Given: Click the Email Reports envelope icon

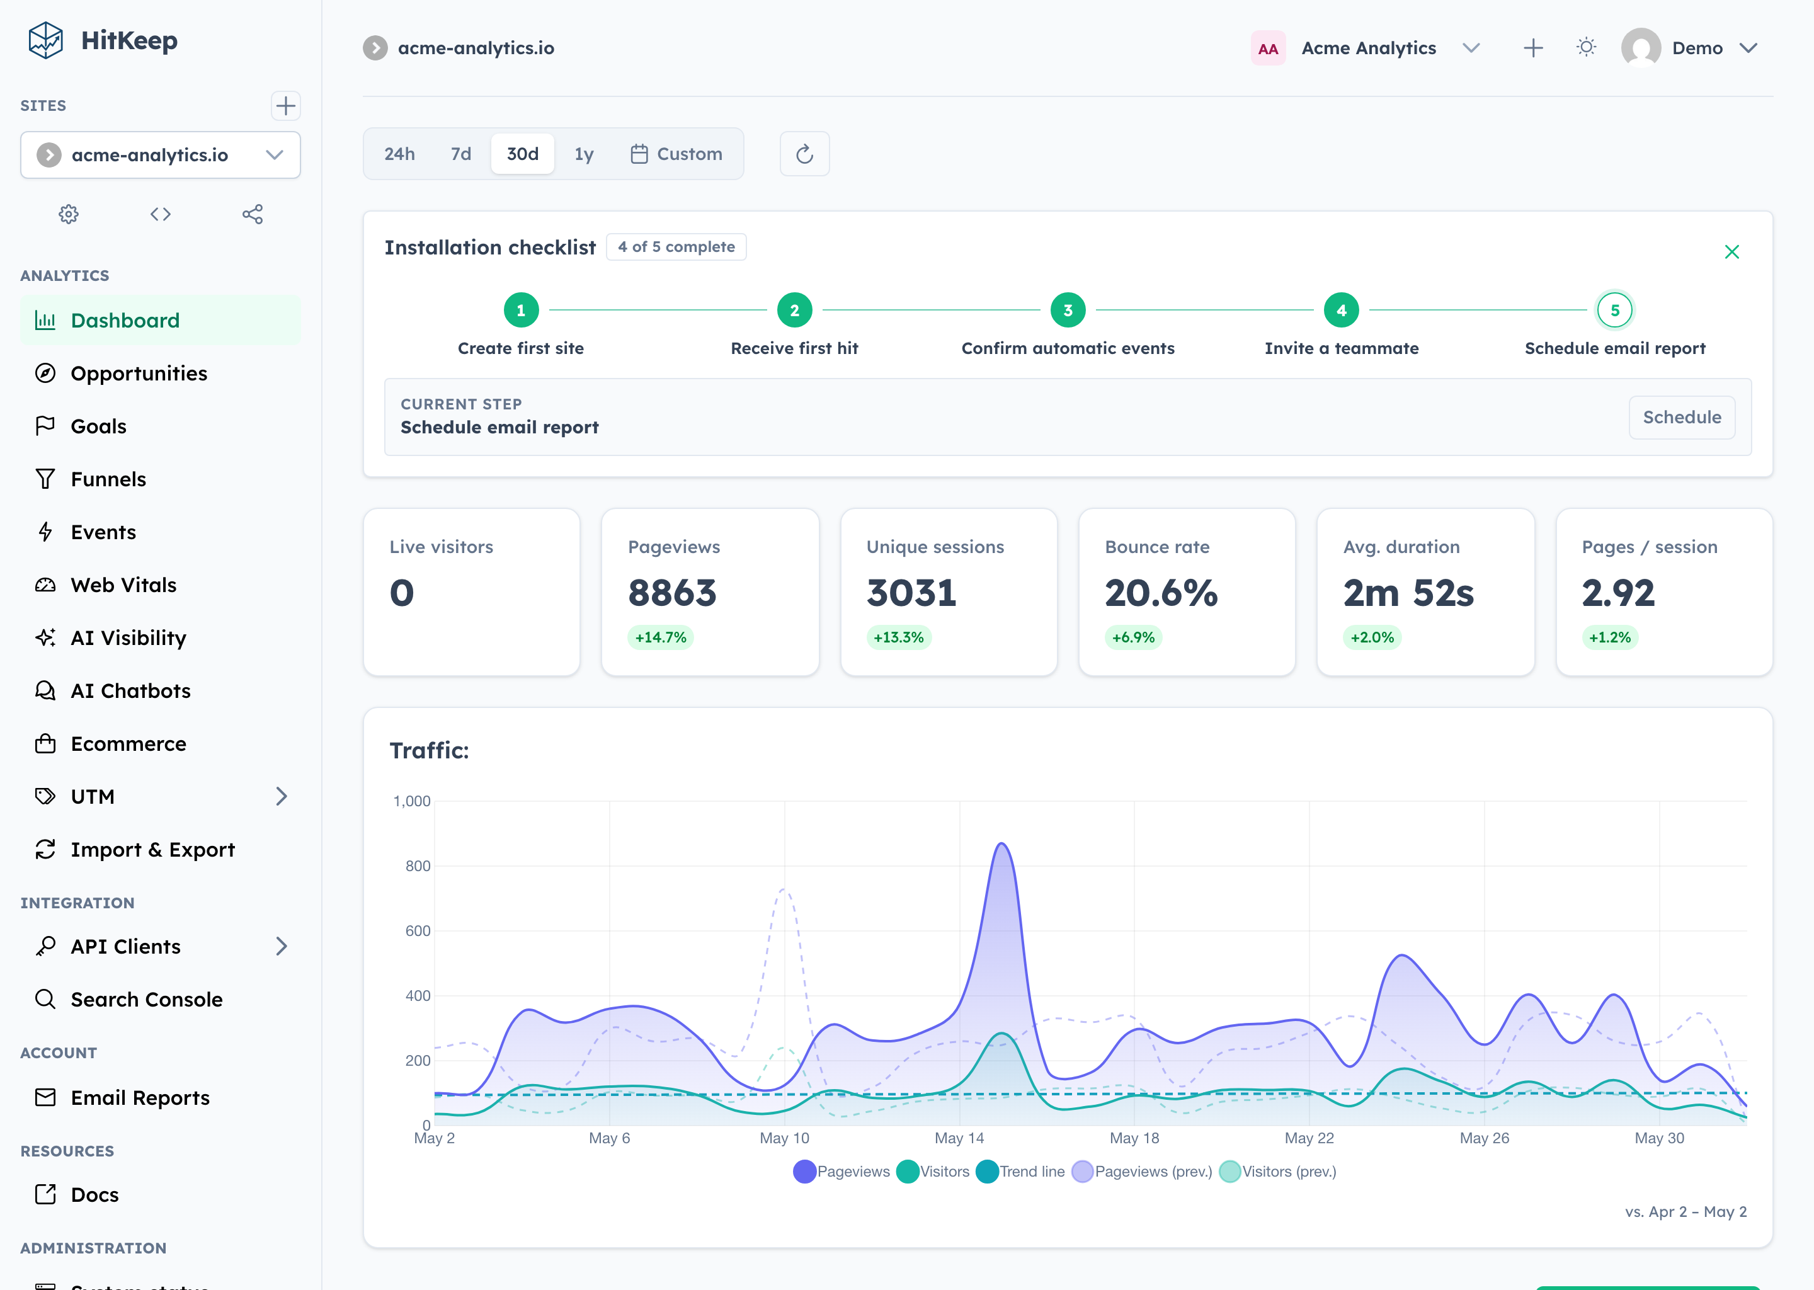Looking at the screenshot, I should pos(45,1097).
